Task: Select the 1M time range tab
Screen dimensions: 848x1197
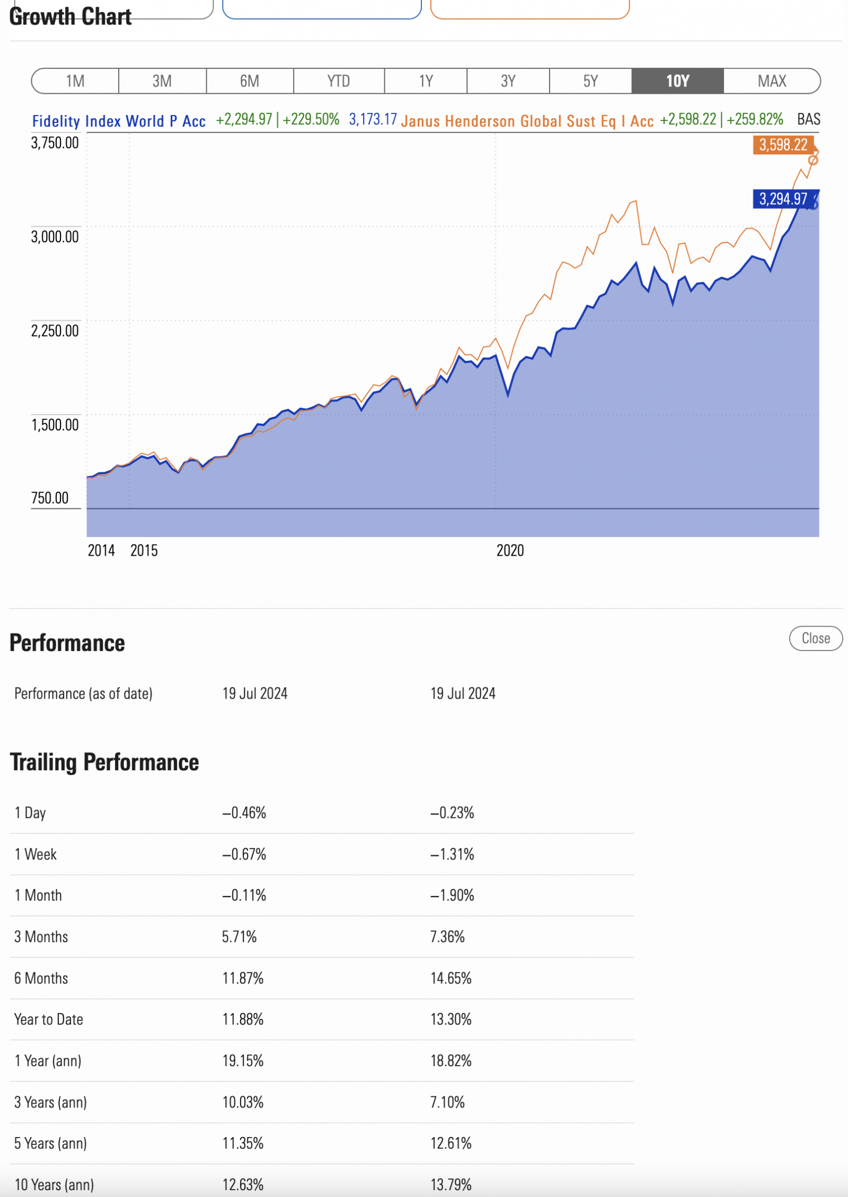Action: (x=75, y=81)
